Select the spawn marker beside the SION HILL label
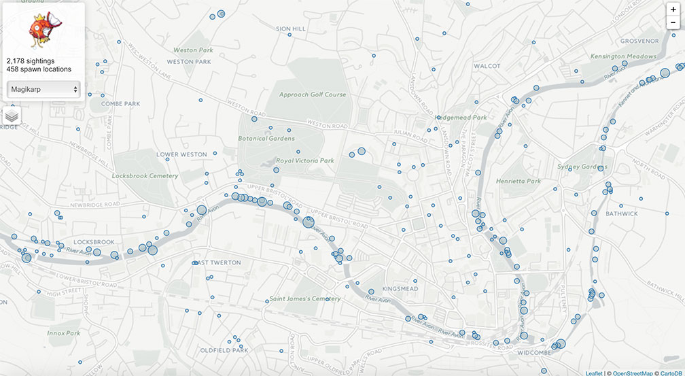685x376 pixels. point(289,35)
